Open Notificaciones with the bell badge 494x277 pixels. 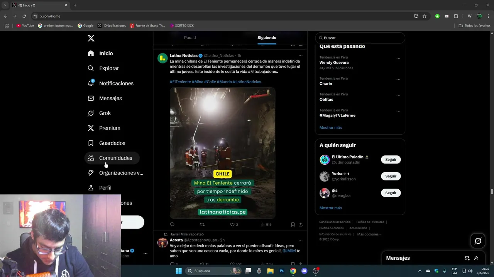(x=111, y=83)
